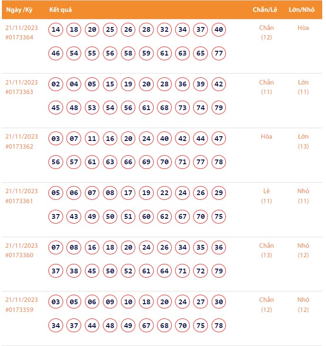Click the "Lẻ (11)" result for draw #0173361
The height and width of the screenshot is (346, 326).
266,196
